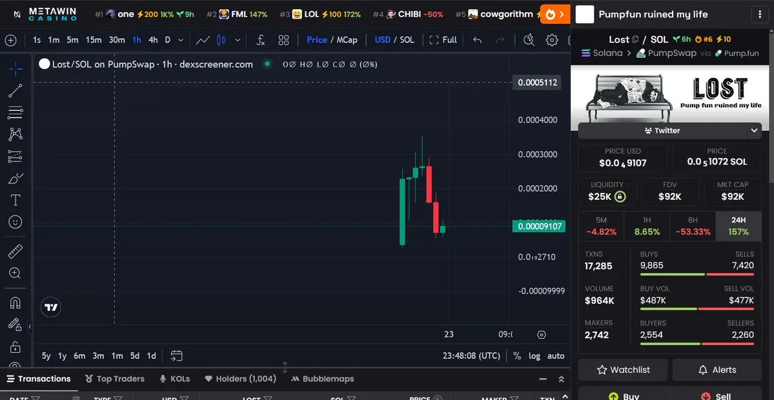The height and width of the screenshot is (400, 774).
Task: Create price Alerts for token
Action: (717, 370)
